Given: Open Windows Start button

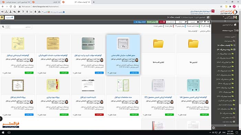Looking at the screenshot, I should 3,132.
